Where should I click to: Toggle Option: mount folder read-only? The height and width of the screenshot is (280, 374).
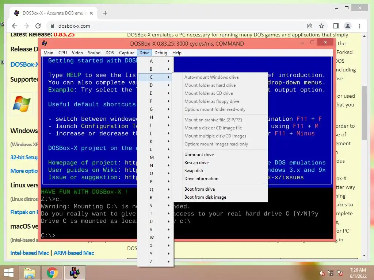tap(220, 109)
